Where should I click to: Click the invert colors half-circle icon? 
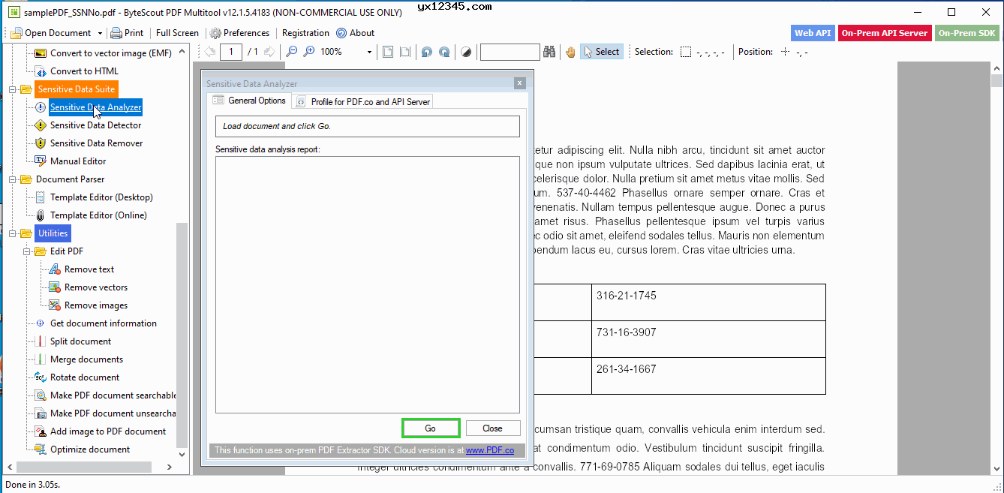coord(466,52)
